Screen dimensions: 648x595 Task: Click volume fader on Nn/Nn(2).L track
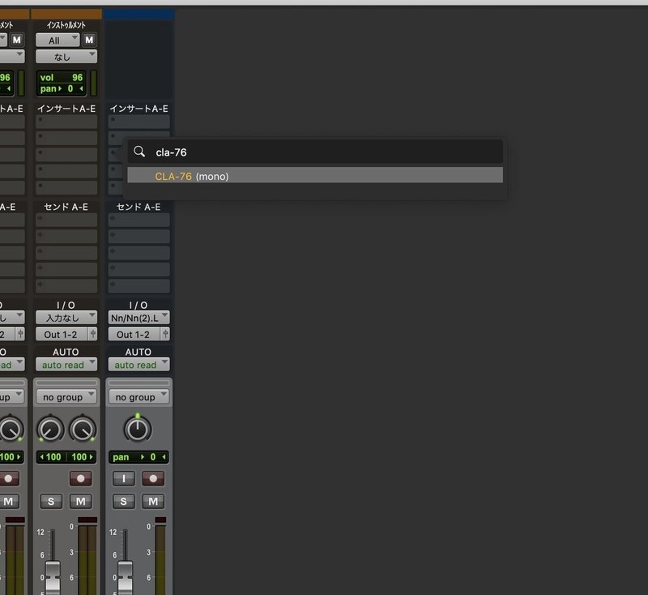click(126, 577)
